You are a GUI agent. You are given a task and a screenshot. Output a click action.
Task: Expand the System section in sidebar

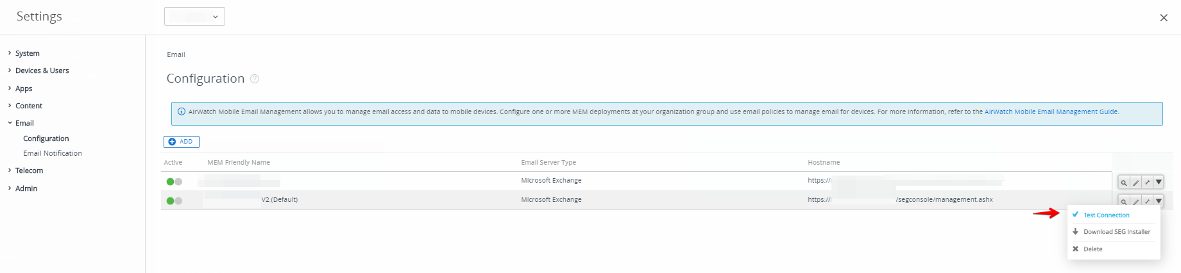pos(27,53)
